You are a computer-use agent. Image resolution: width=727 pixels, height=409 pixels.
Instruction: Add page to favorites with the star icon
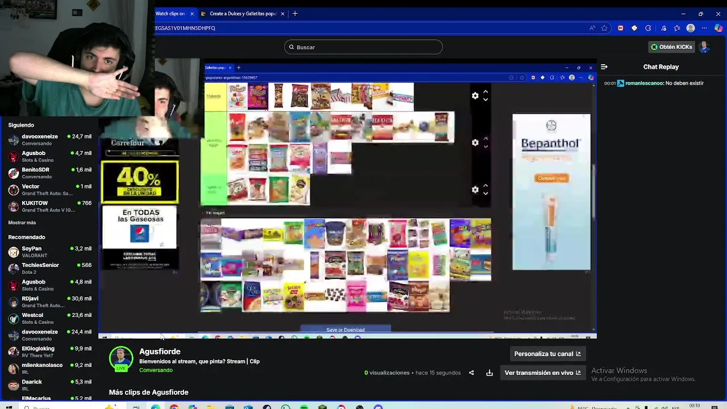(x=605, y=28)
